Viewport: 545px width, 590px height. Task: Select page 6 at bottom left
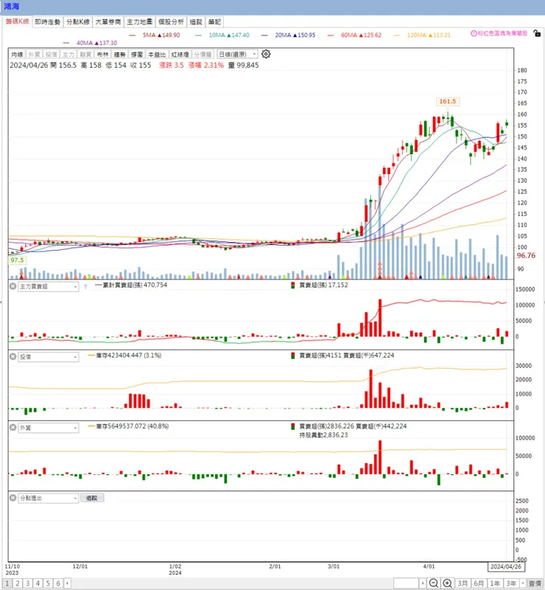point(58,583)
